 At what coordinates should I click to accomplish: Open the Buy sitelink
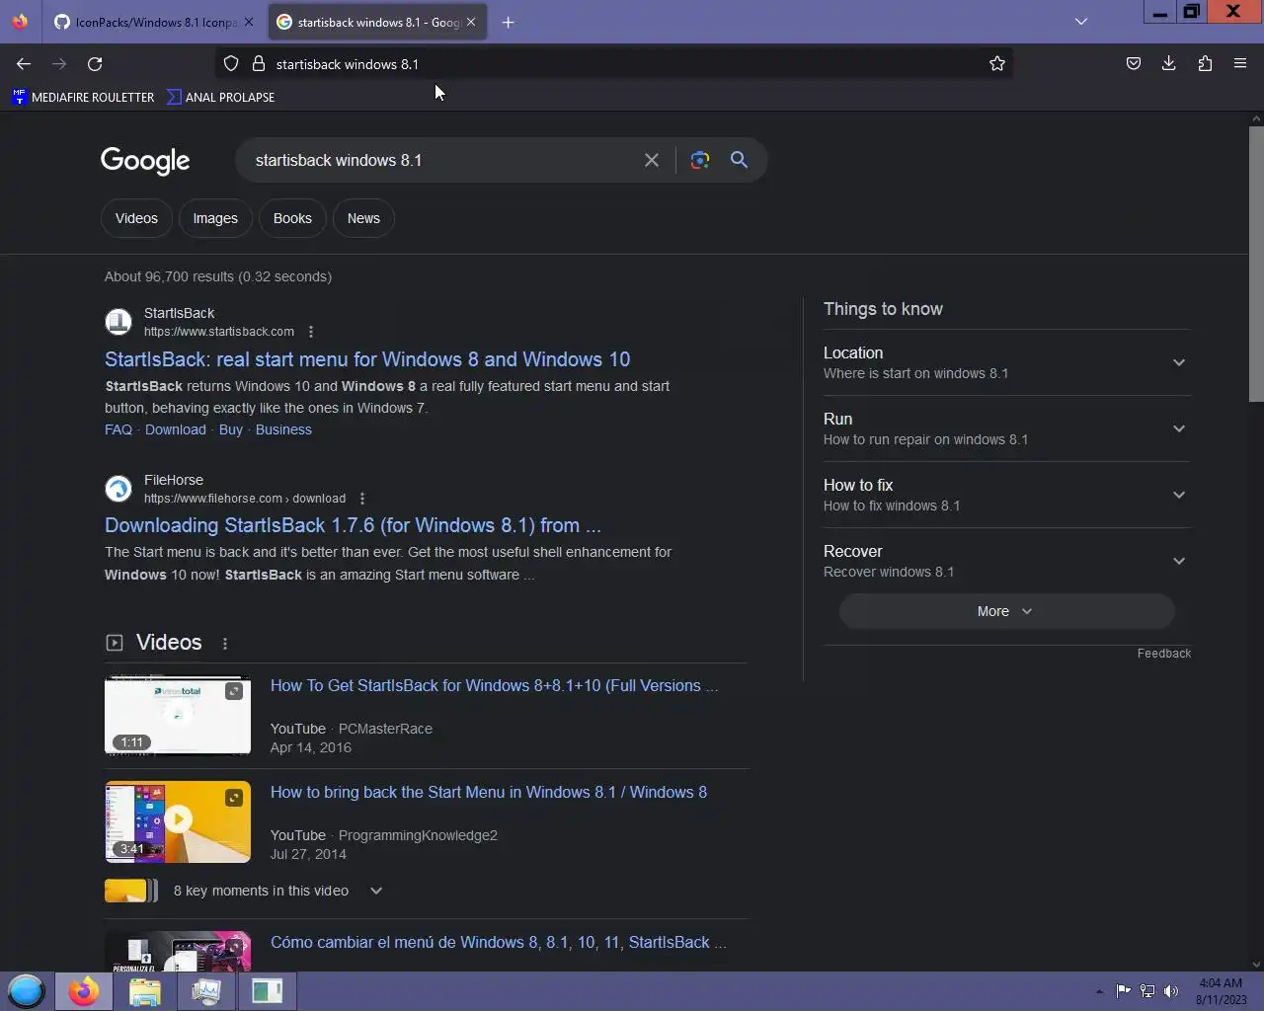231,429
